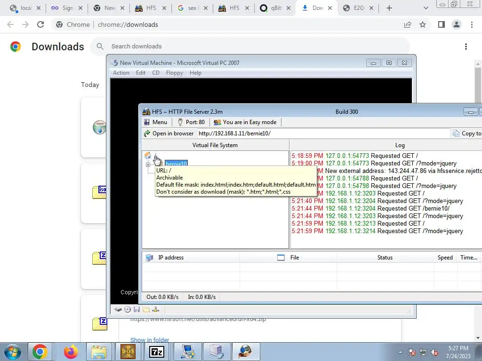Open Chrome side panel icon
Viewport: 482px width, 361px height.
click(442, 24)
